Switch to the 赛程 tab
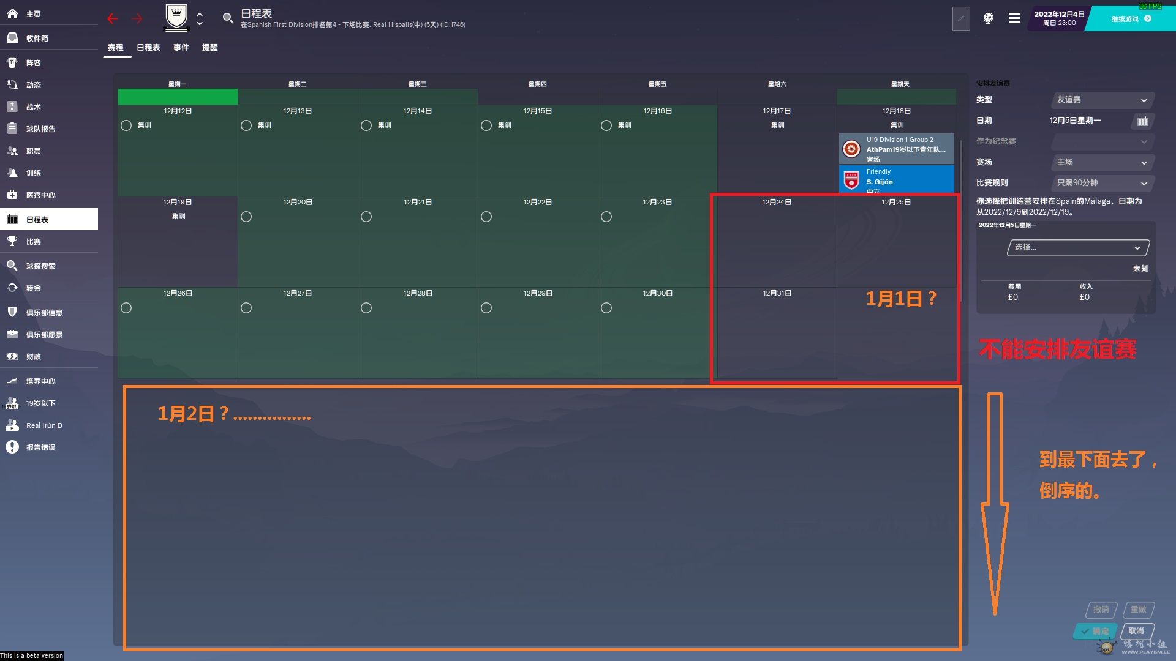The width and height of the screenshot is (1176, 661). [x=116, y=48]
